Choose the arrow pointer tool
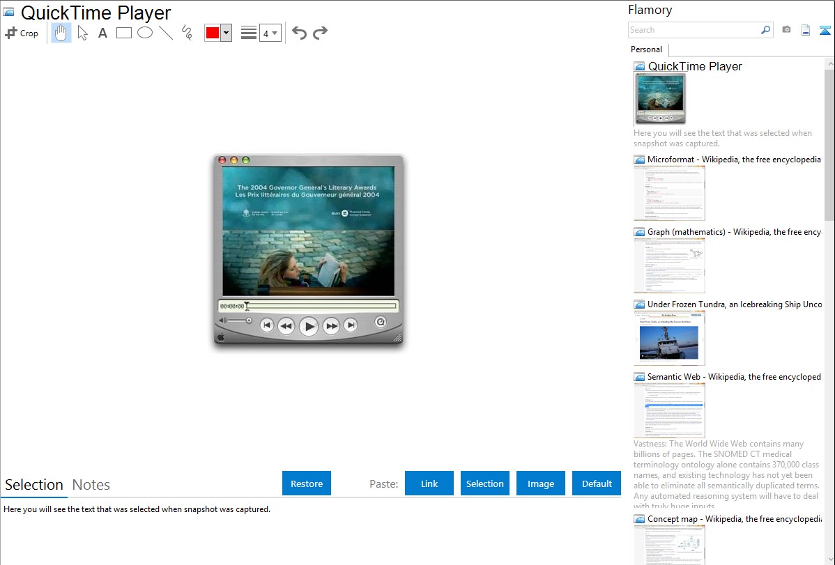 point(82,33)
